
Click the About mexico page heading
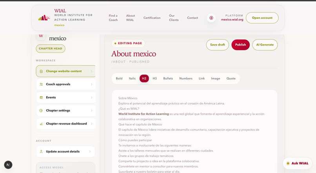(x=134, y=54)
